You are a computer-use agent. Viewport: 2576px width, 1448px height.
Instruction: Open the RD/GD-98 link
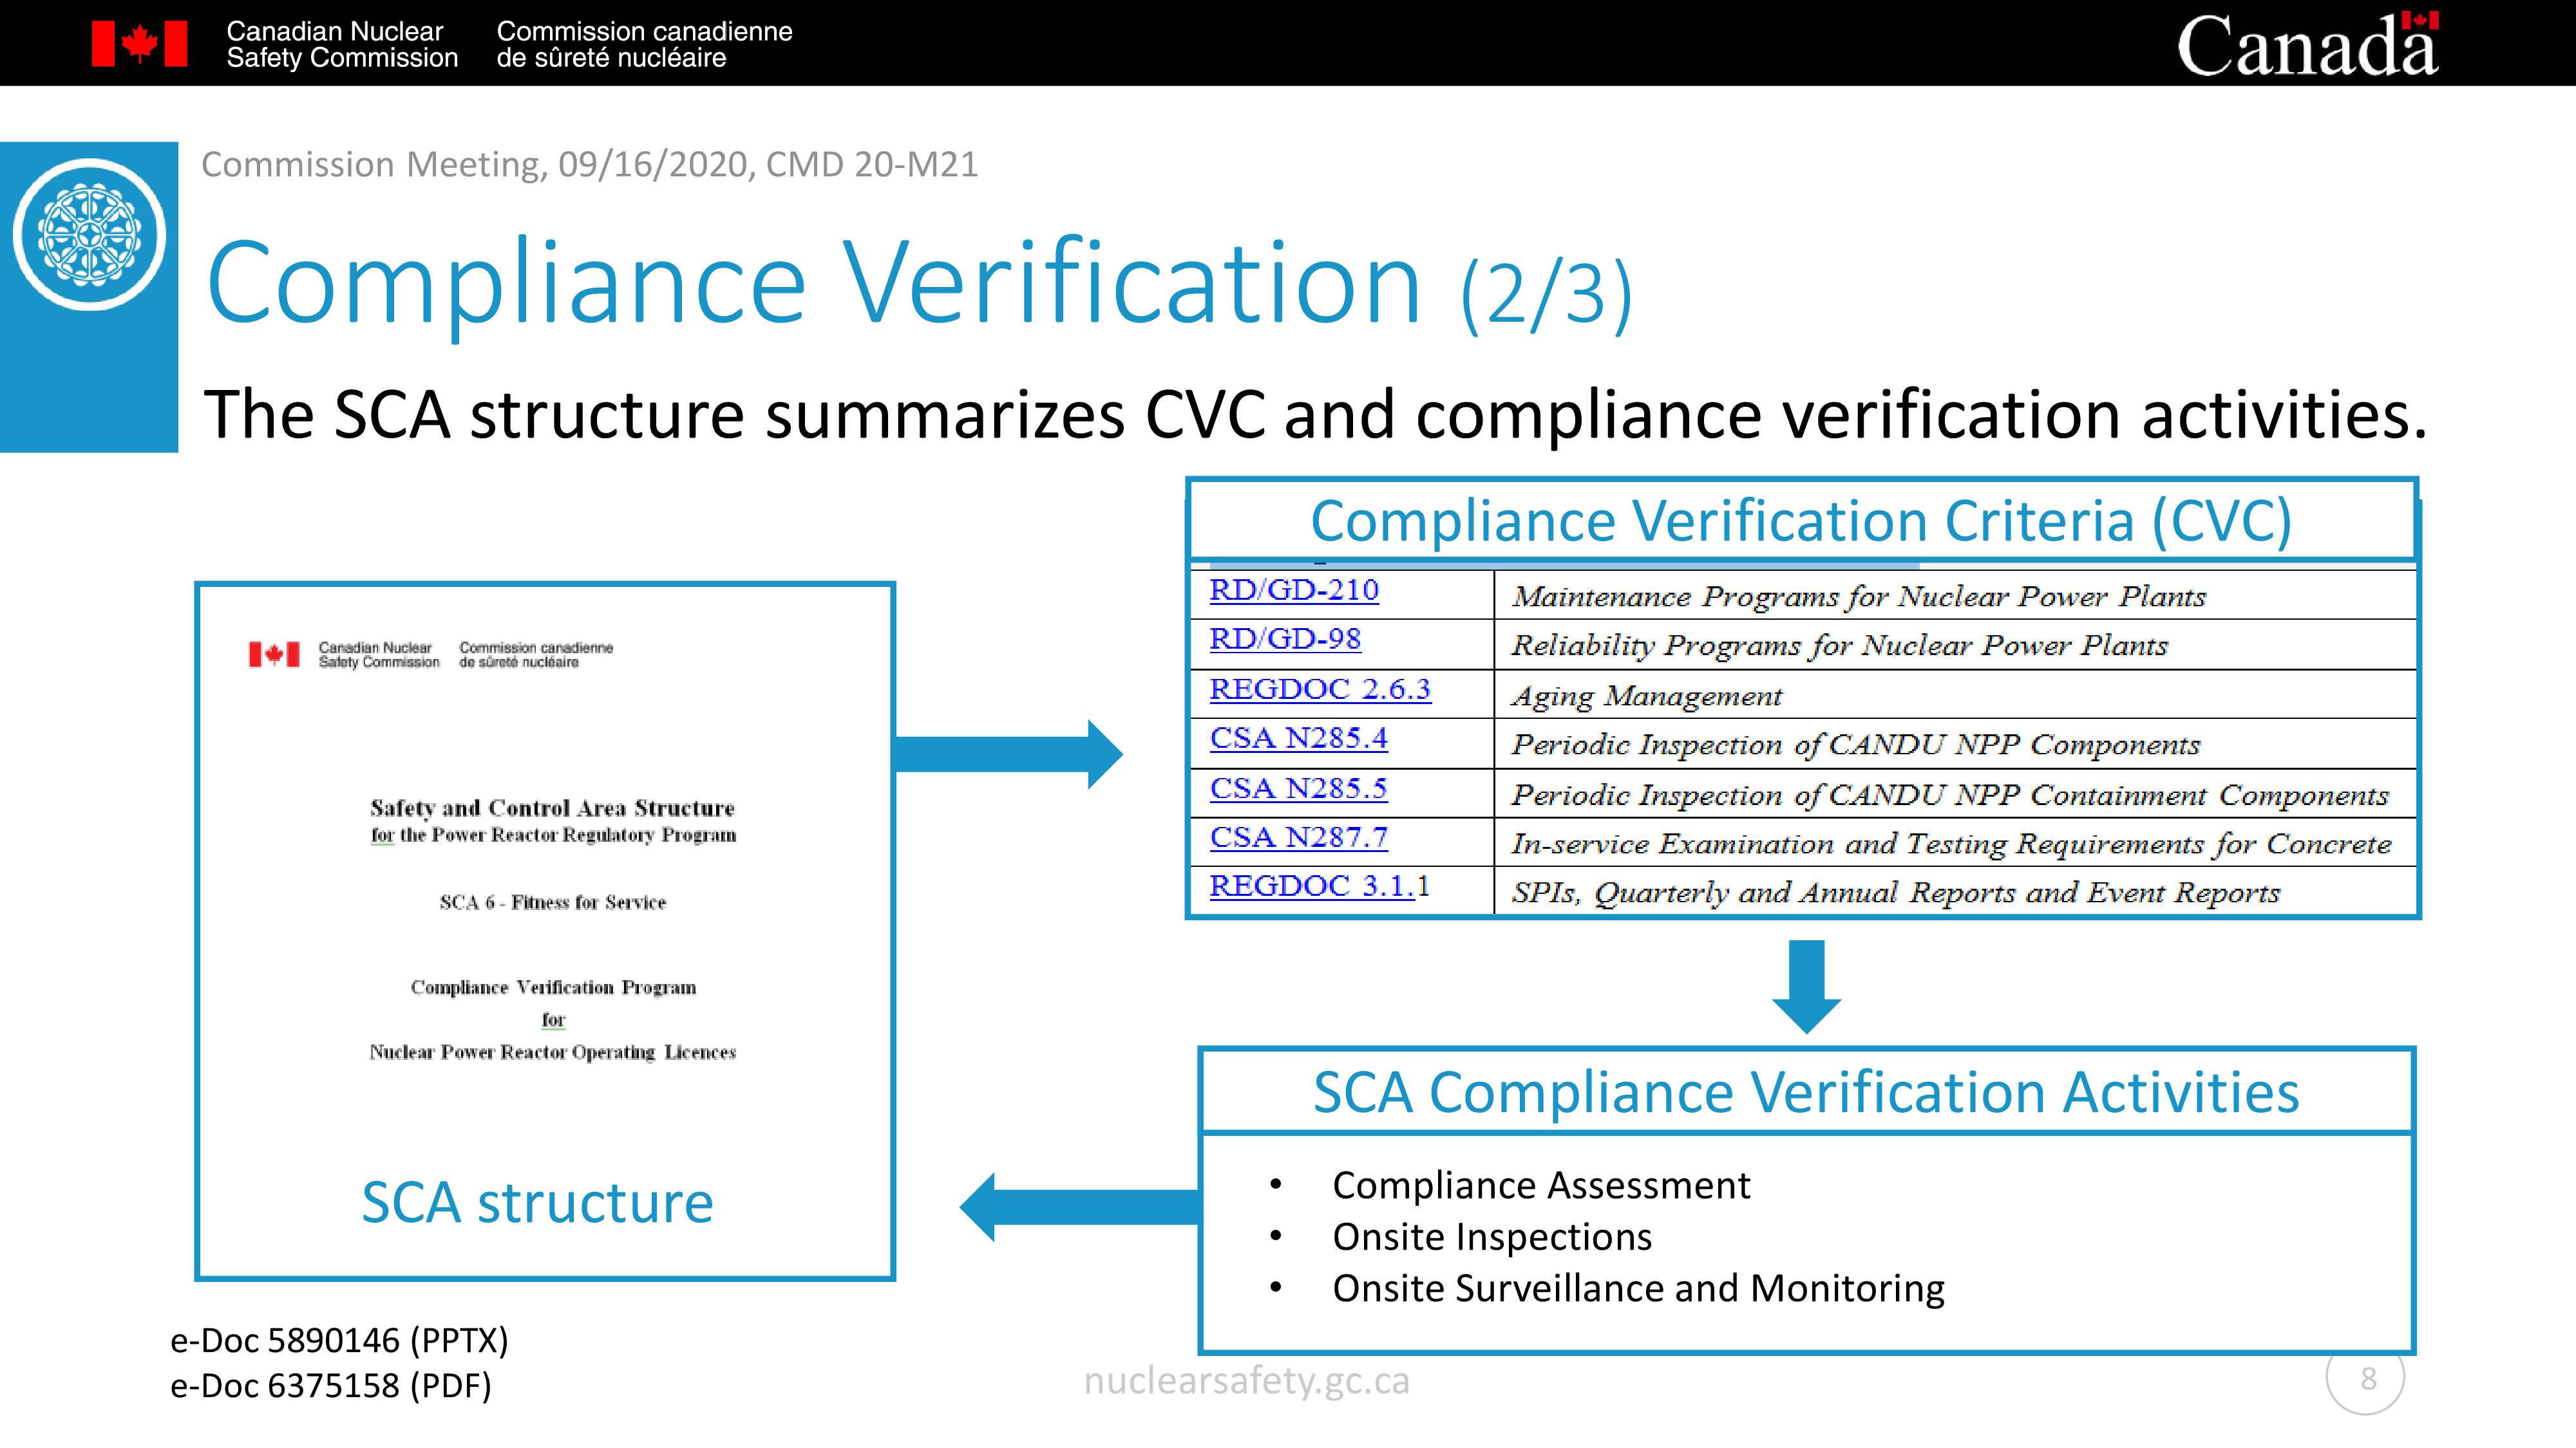1285,640
